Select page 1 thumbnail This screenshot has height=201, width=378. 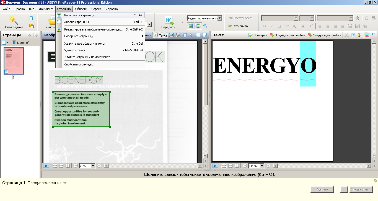14,60
